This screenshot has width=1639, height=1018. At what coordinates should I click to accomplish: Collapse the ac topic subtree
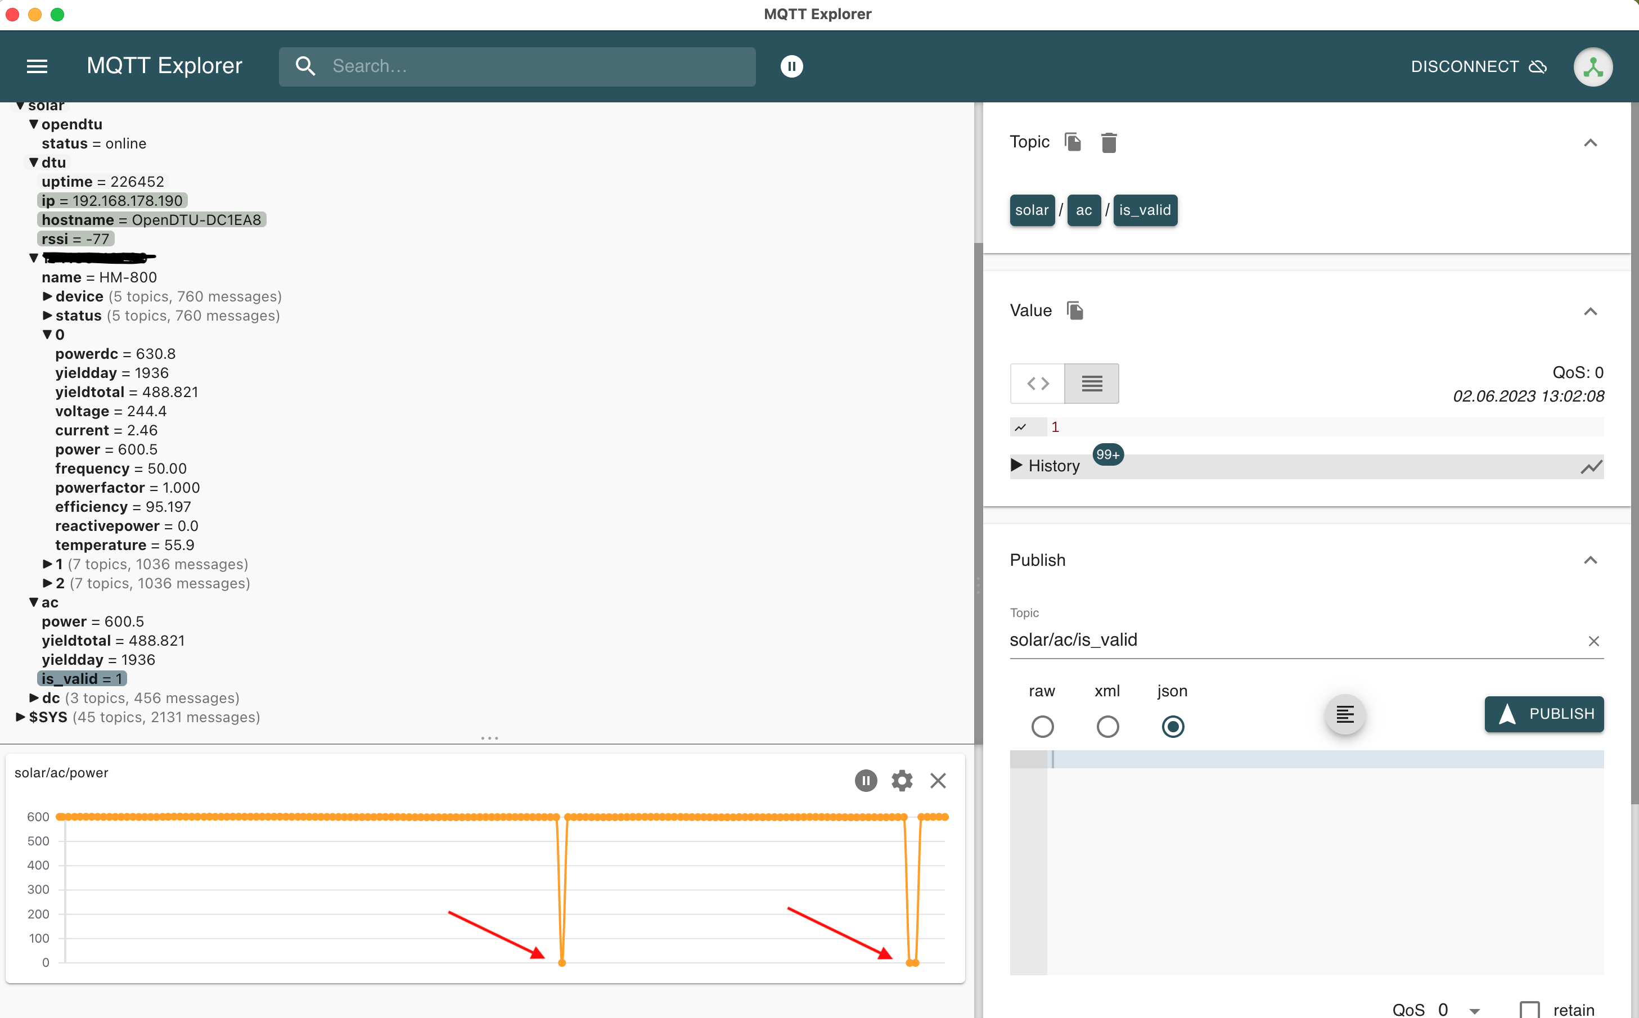34,602
